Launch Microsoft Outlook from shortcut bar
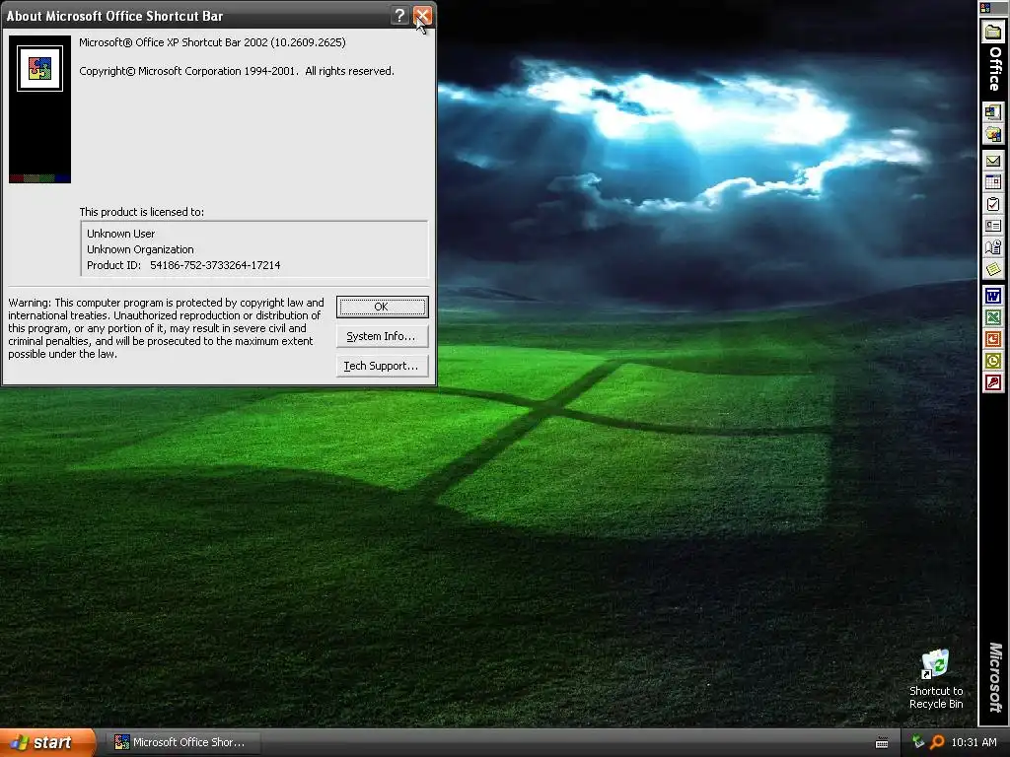Screen dimensions: 1010x757 (992, 361)
